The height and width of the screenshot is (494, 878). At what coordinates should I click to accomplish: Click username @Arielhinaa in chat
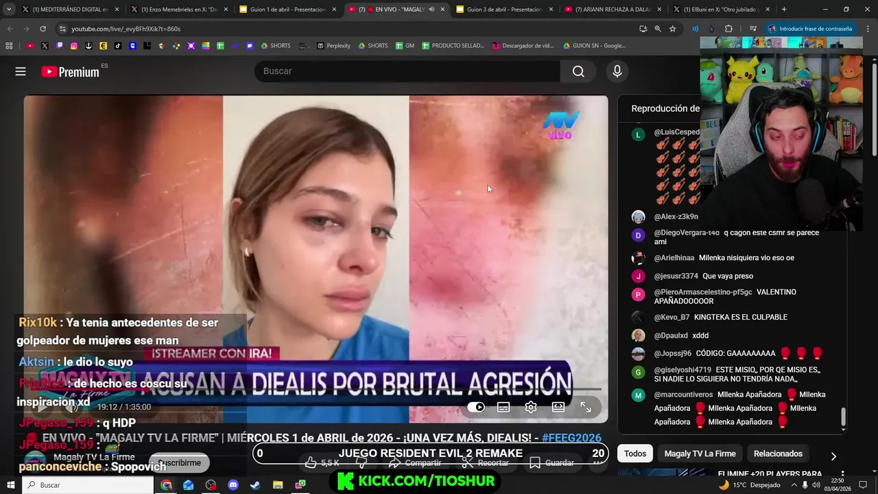(674, 258)
